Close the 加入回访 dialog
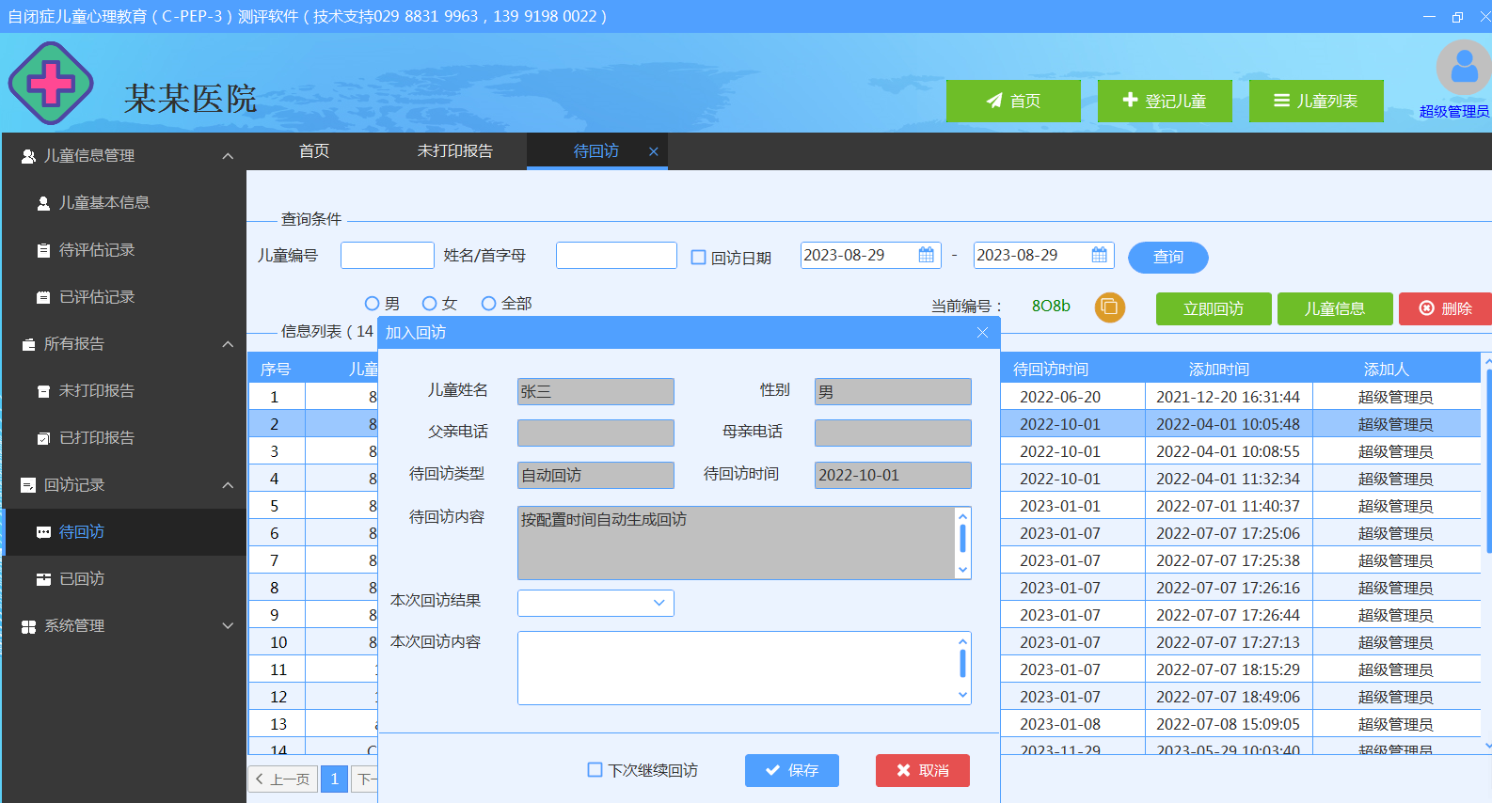Viewport: 1492px width, 803px height. (982, 332)
